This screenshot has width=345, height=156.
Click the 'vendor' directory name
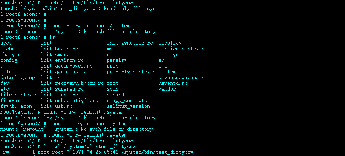167,89
